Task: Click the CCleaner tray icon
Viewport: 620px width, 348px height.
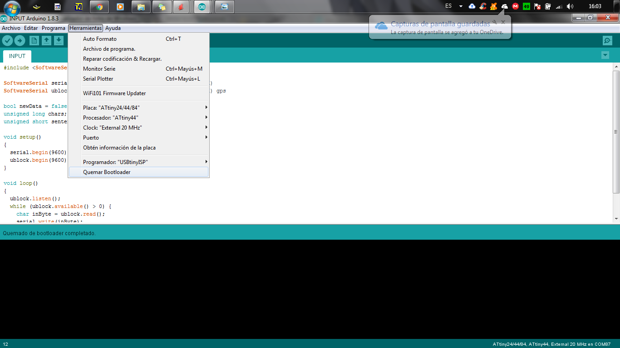Action: click(x=483, y=6)
